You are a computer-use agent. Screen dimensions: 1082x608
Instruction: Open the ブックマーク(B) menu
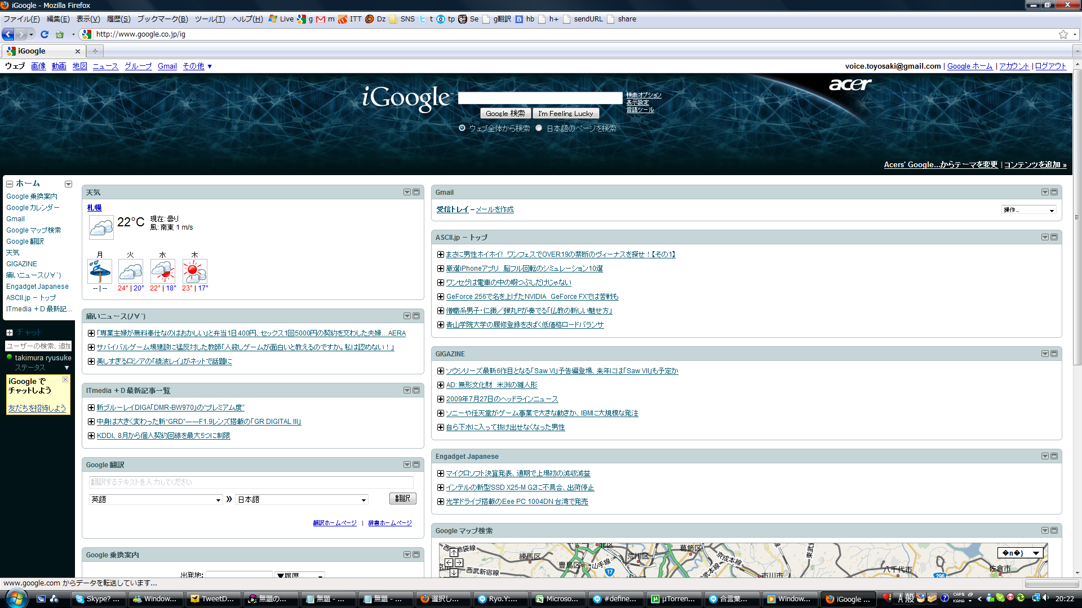[x=162, y=19]
